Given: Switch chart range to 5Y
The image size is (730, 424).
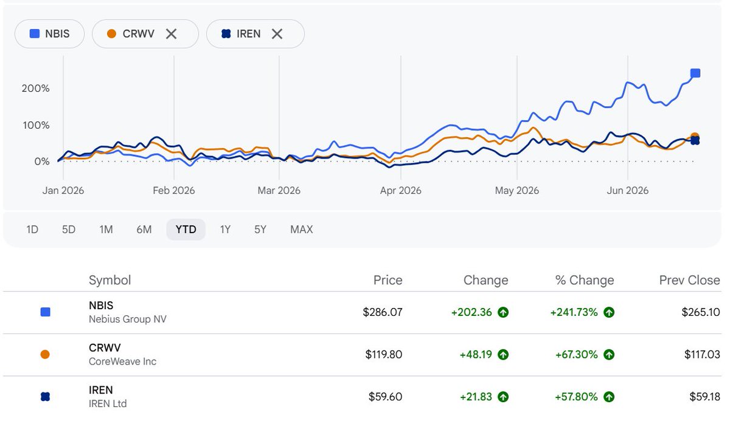Looking at the screenshot, I should 260,230.
